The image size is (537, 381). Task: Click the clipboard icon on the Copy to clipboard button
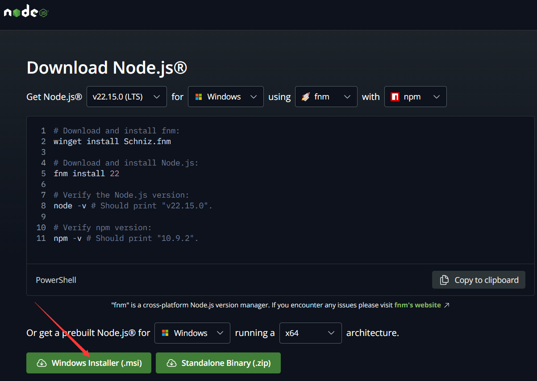[x=444, y=280]
